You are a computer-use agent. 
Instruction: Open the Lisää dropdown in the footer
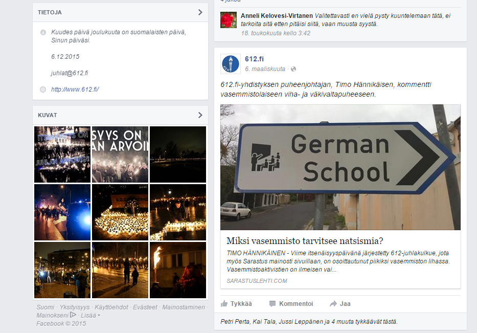point(90,316)
